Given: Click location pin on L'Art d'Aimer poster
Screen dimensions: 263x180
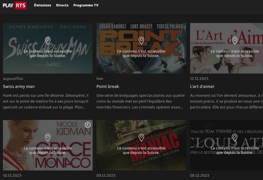Looking at the screenshot, I should [235, 41].
